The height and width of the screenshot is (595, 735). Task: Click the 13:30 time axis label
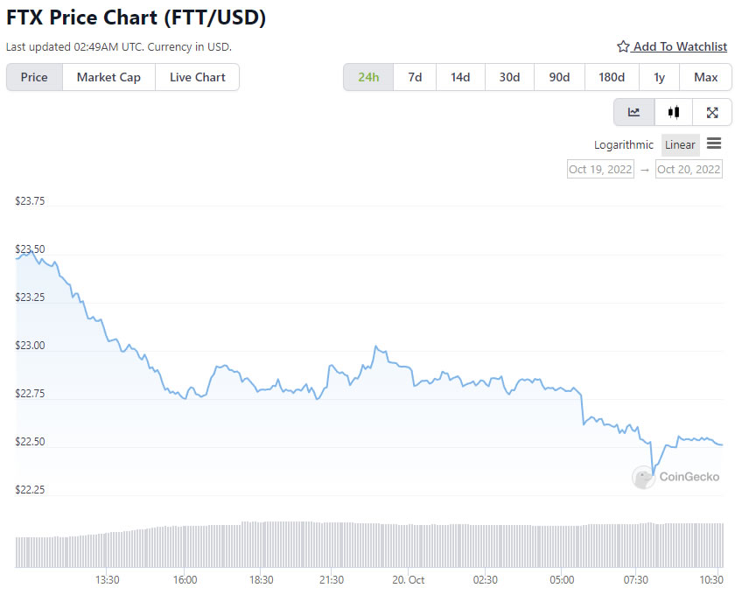108,580
